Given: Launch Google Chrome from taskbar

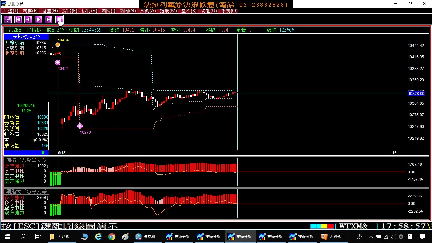Looking at the screenshot, I should point(111,236).
